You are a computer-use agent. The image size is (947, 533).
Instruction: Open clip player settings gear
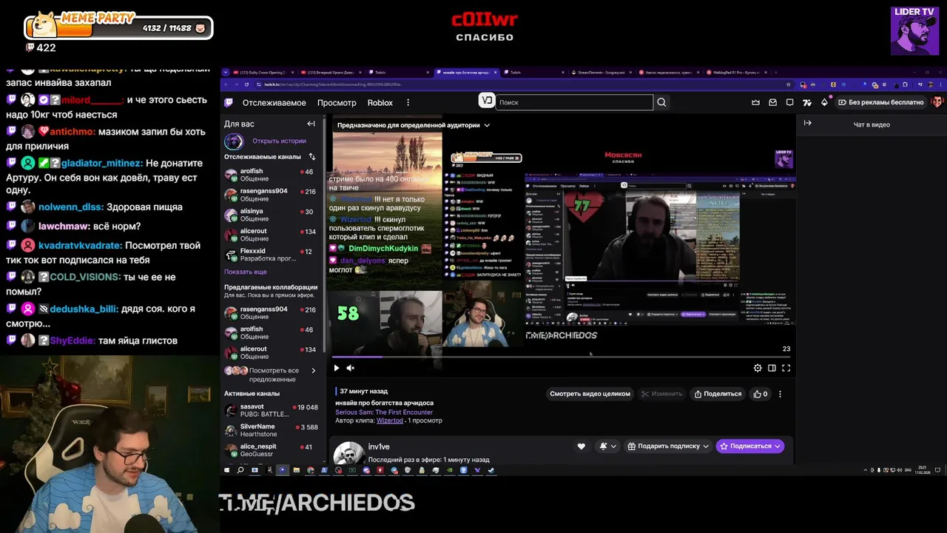pyautogui.click(x=758, y=368)
